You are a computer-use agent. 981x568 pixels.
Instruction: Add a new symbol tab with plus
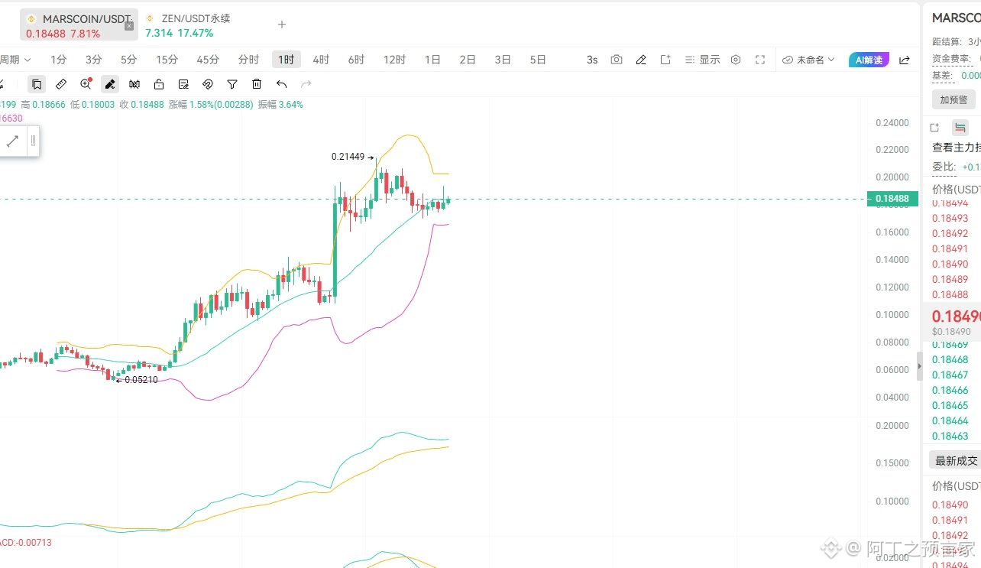[282, 24]
